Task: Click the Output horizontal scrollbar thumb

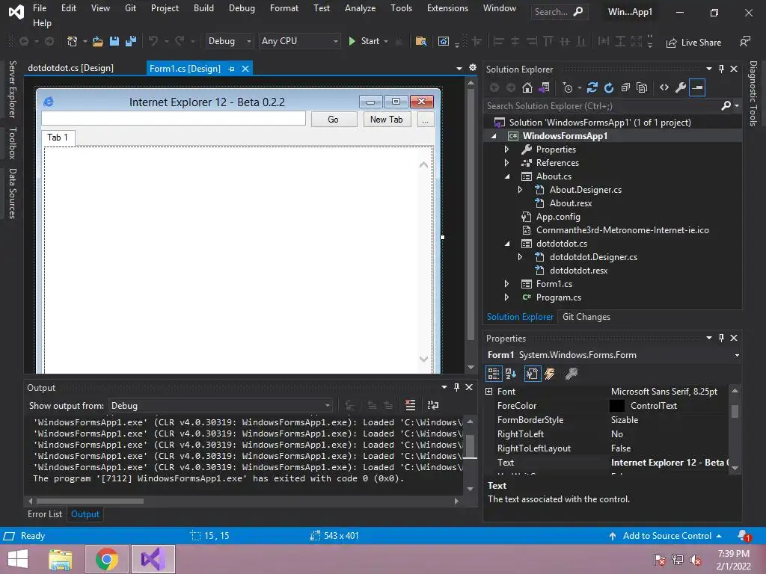Action: [x=91, y=501]
